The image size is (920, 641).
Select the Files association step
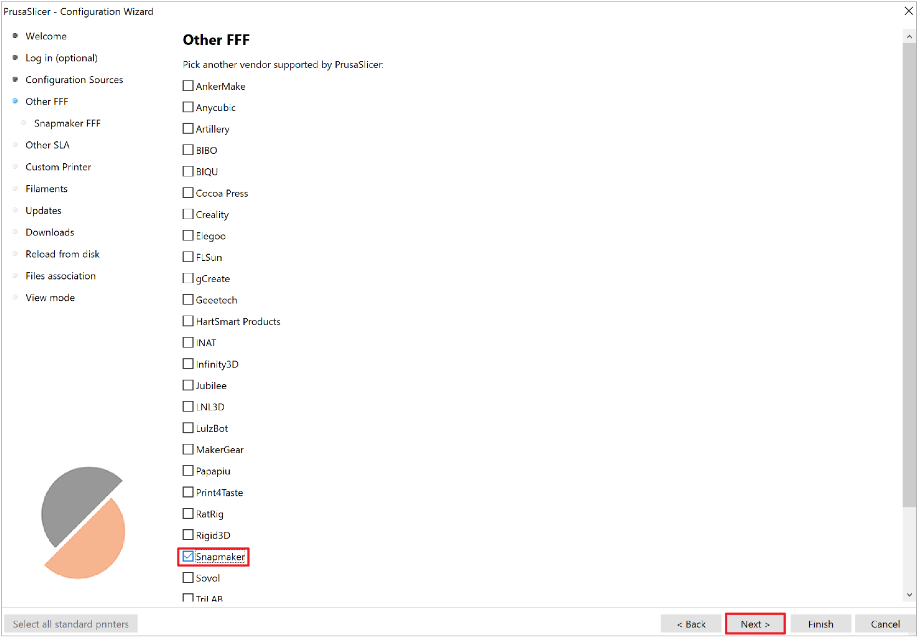pyautogui.click(x=60, y=276)
